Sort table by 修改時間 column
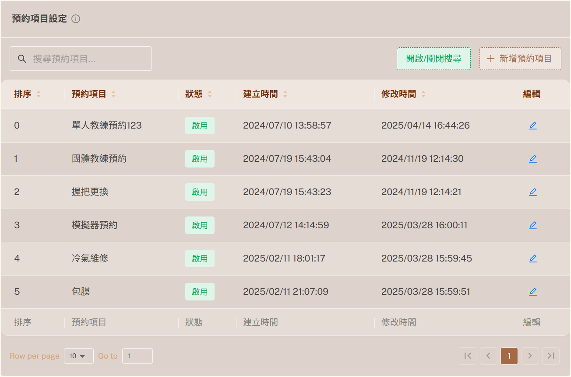This screenshot has height=377, width=571. coord(423,94)
